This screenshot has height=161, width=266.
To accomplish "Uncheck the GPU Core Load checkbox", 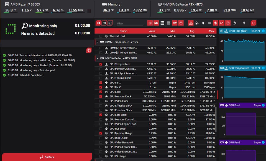I will click(x=101, y=115).
